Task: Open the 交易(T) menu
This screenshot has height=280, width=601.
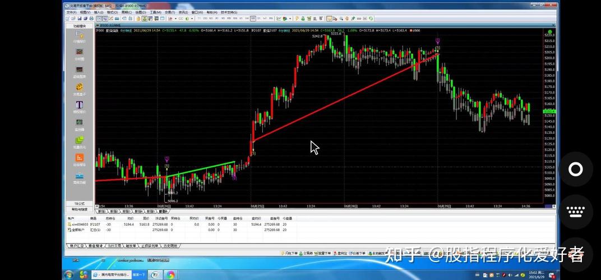Action: coord(169,12)
